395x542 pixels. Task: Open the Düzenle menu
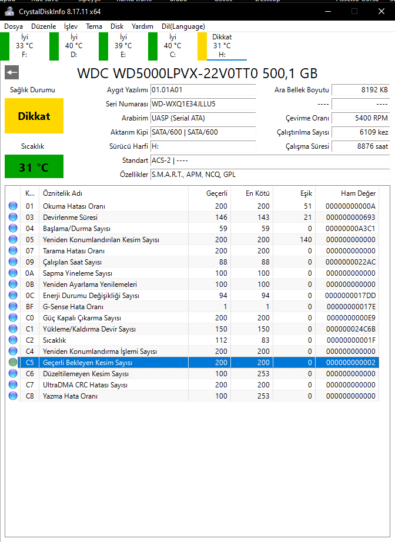[43, 26]
